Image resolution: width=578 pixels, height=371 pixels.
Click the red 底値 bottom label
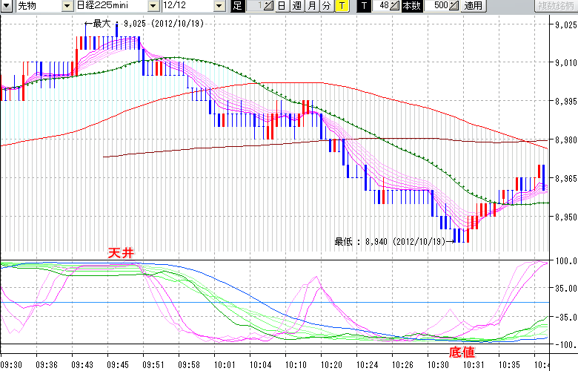462,350
